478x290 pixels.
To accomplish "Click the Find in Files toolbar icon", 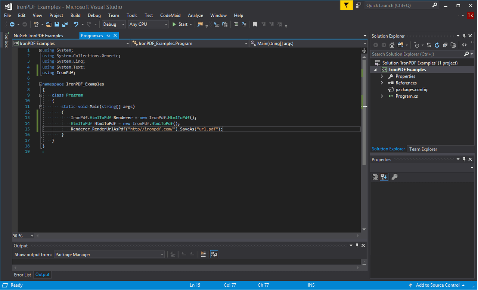I will [x=200, y=24].
